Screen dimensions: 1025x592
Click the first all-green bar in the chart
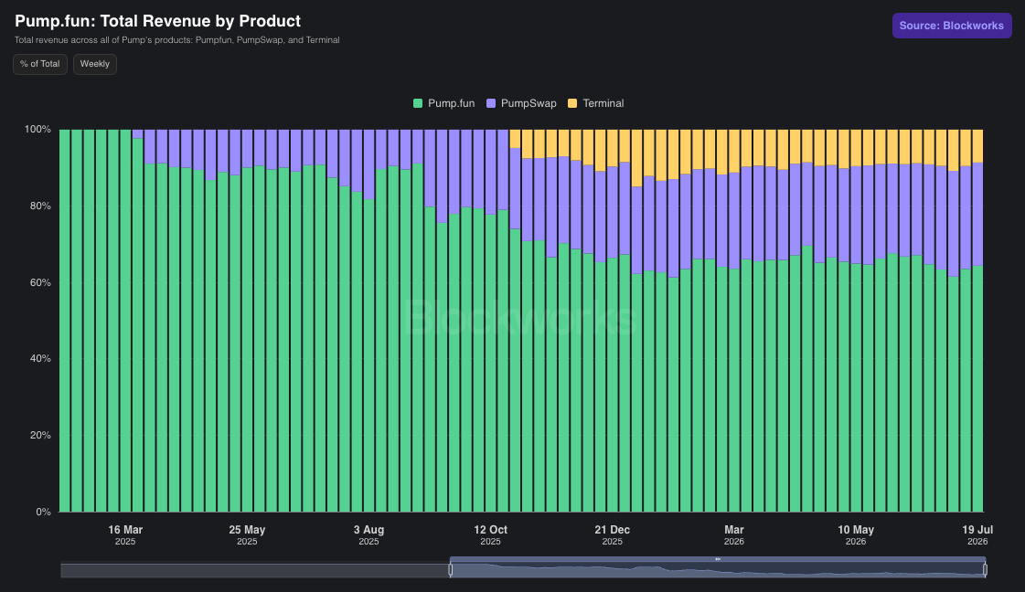(x=65, y=320)
